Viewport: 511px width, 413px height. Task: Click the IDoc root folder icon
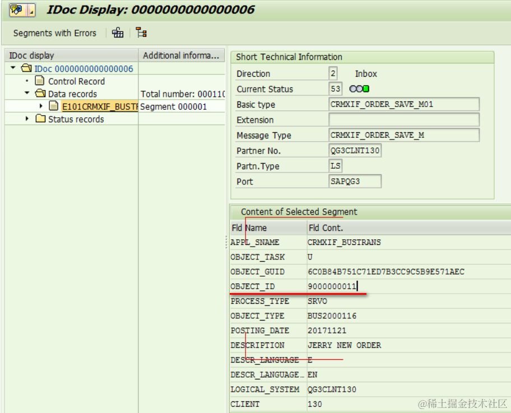(26, 68)
